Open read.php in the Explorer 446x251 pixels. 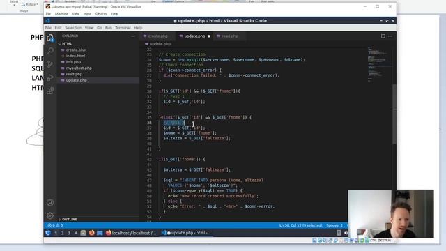point(74,74)
